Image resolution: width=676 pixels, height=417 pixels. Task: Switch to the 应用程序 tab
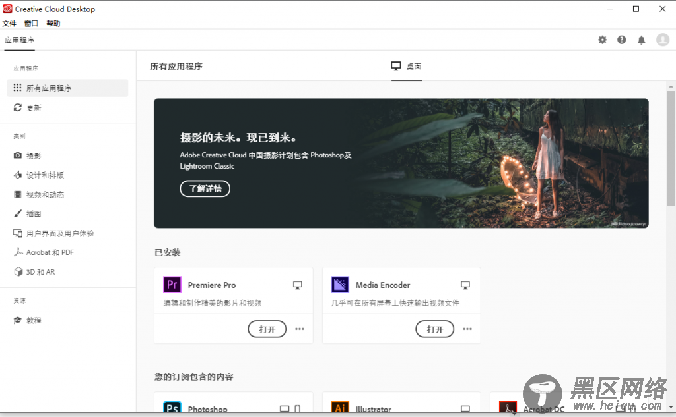tap(19, 40)
